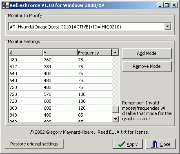The height and width of the screenshot is (154, 180).
Task: Click frequency 85 in the 848 row
Action: point(80,115)
